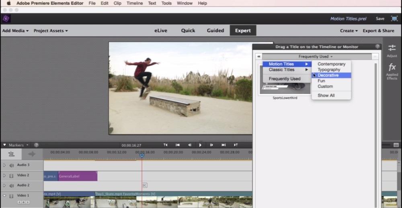Select the GeneralLabel clip on Video 2
This screenshot has width=402, height=208.
pos(78,176)
